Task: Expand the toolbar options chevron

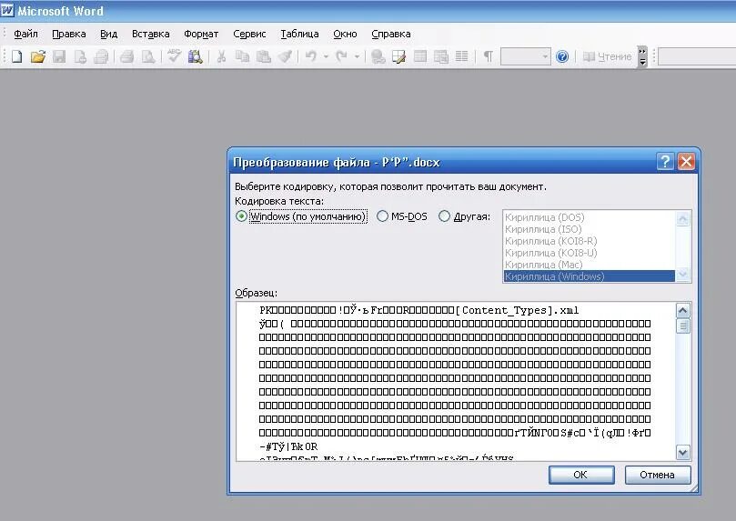Action: [x=642, y=56]
